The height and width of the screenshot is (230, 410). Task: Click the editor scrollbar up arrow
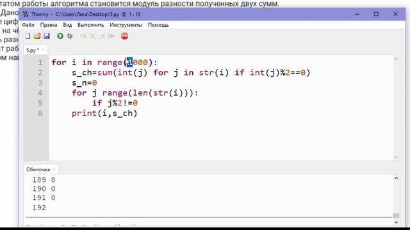[x=396, y=59]
